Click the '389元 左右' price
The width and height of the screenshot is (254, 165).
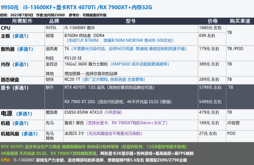pyautogui.click(x=209, y=64)
